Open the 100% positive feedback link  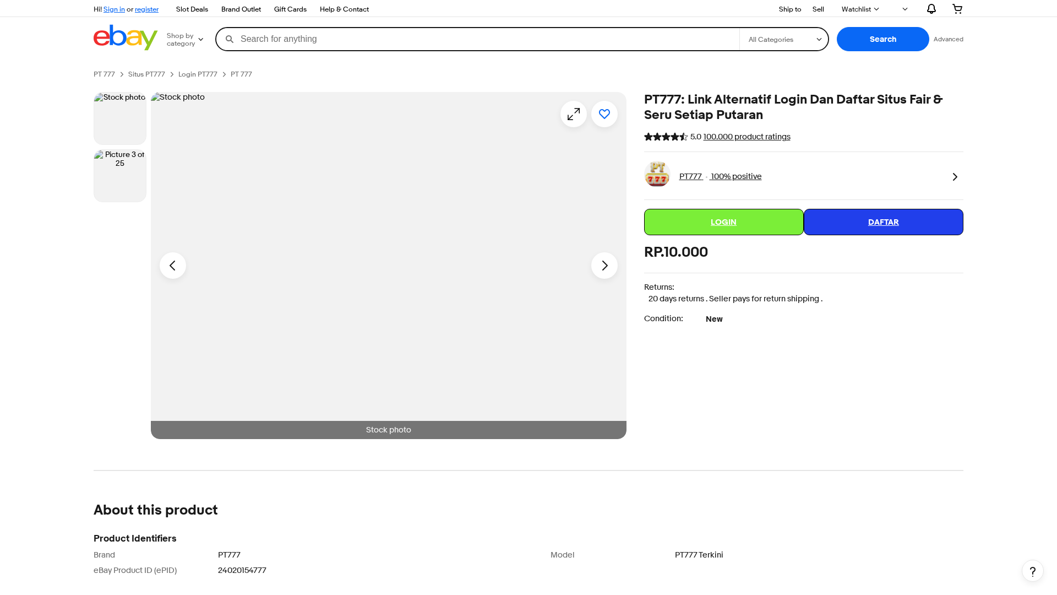(x=736, y=176)
